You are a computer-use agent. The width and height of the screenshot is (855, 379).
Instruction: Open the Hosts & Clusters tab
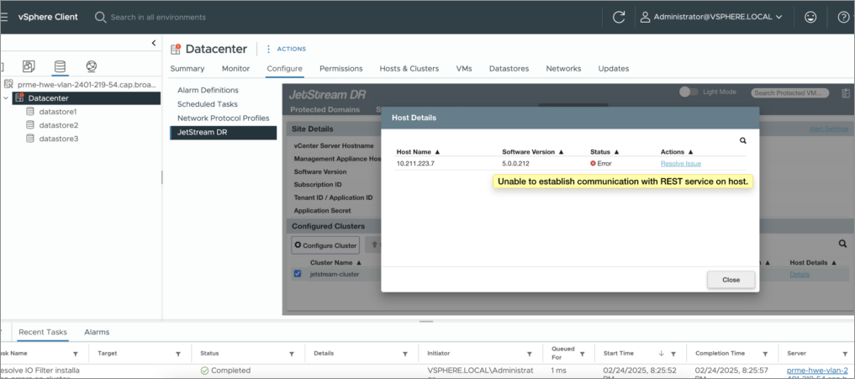(x=409, y=69)
